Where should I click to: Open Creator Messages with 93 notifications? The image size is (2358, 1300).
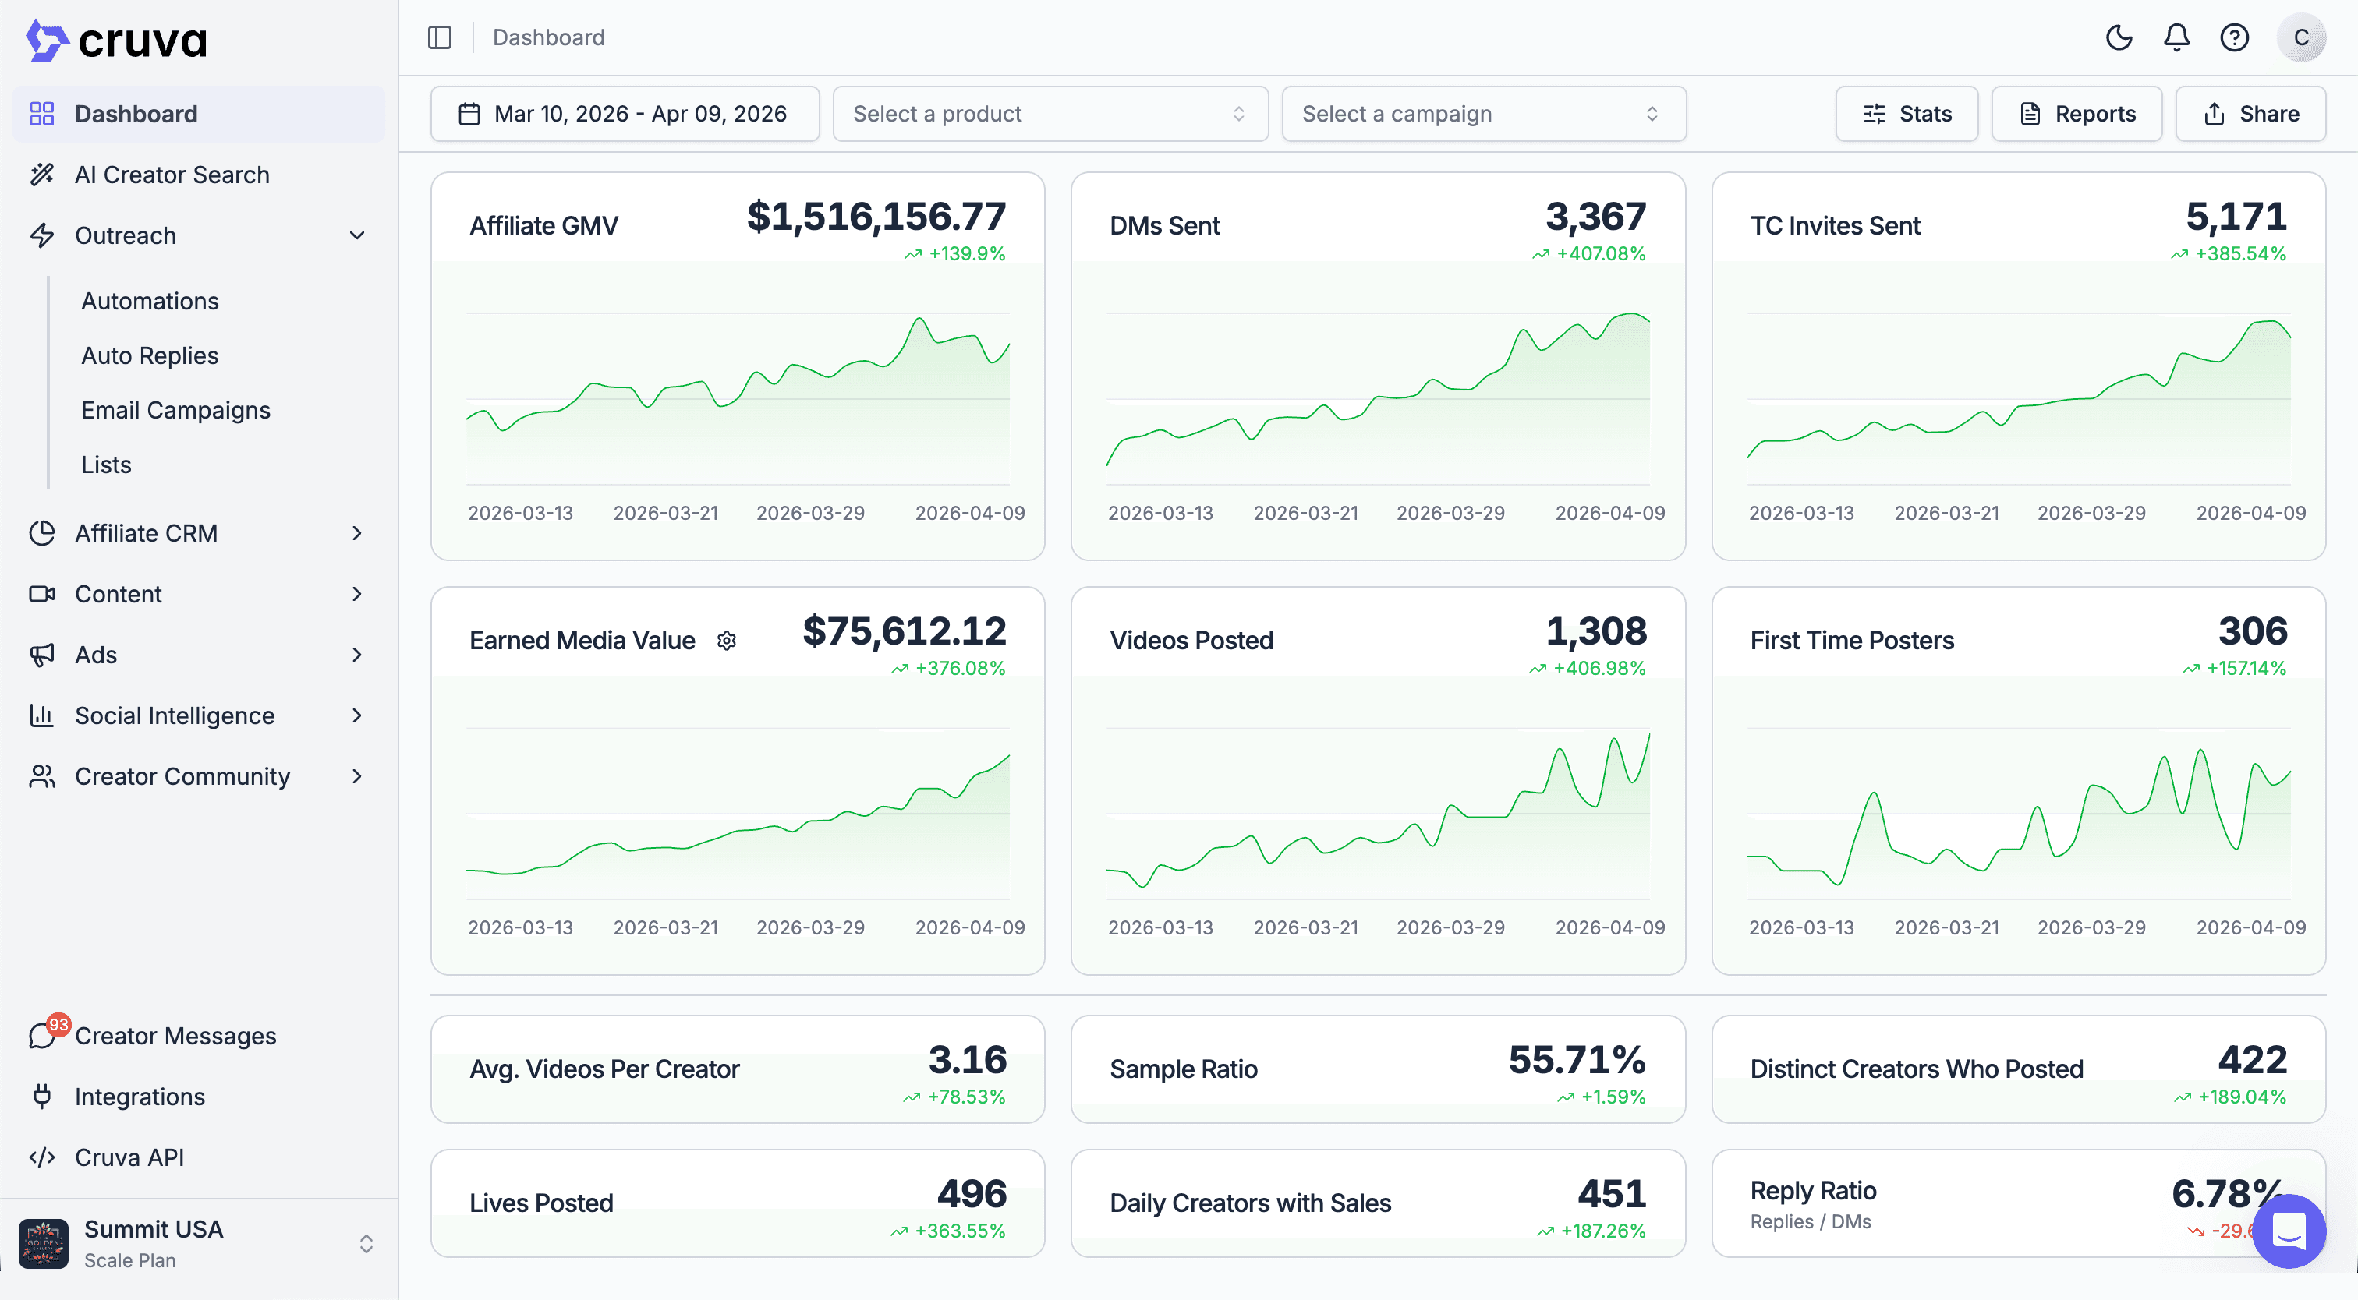pos(175,1036)
